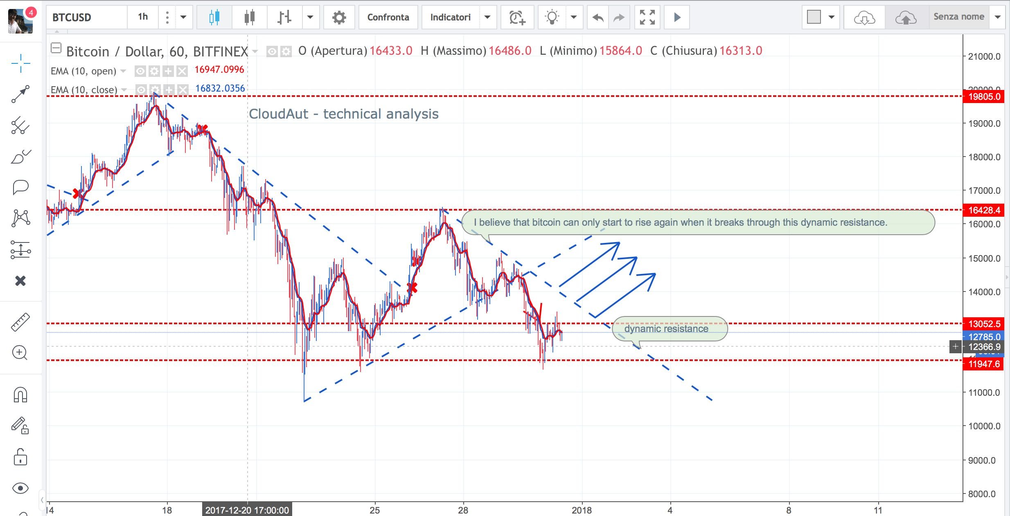Open the long position prediction tools
Screen dimensions: 1010x516
[20, 249]
